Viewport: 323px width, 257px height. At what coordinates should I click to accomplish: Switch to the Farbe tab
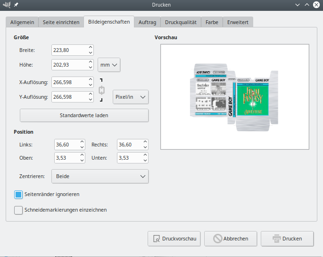pyautogui.click(x=212, y=22)
